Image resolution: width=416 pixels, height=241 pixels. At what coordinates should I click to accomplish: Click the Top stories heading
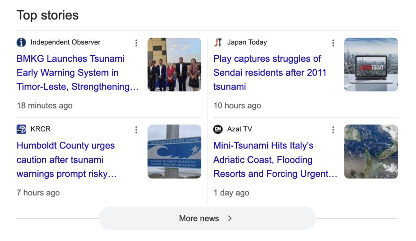[x=48, y=15]
